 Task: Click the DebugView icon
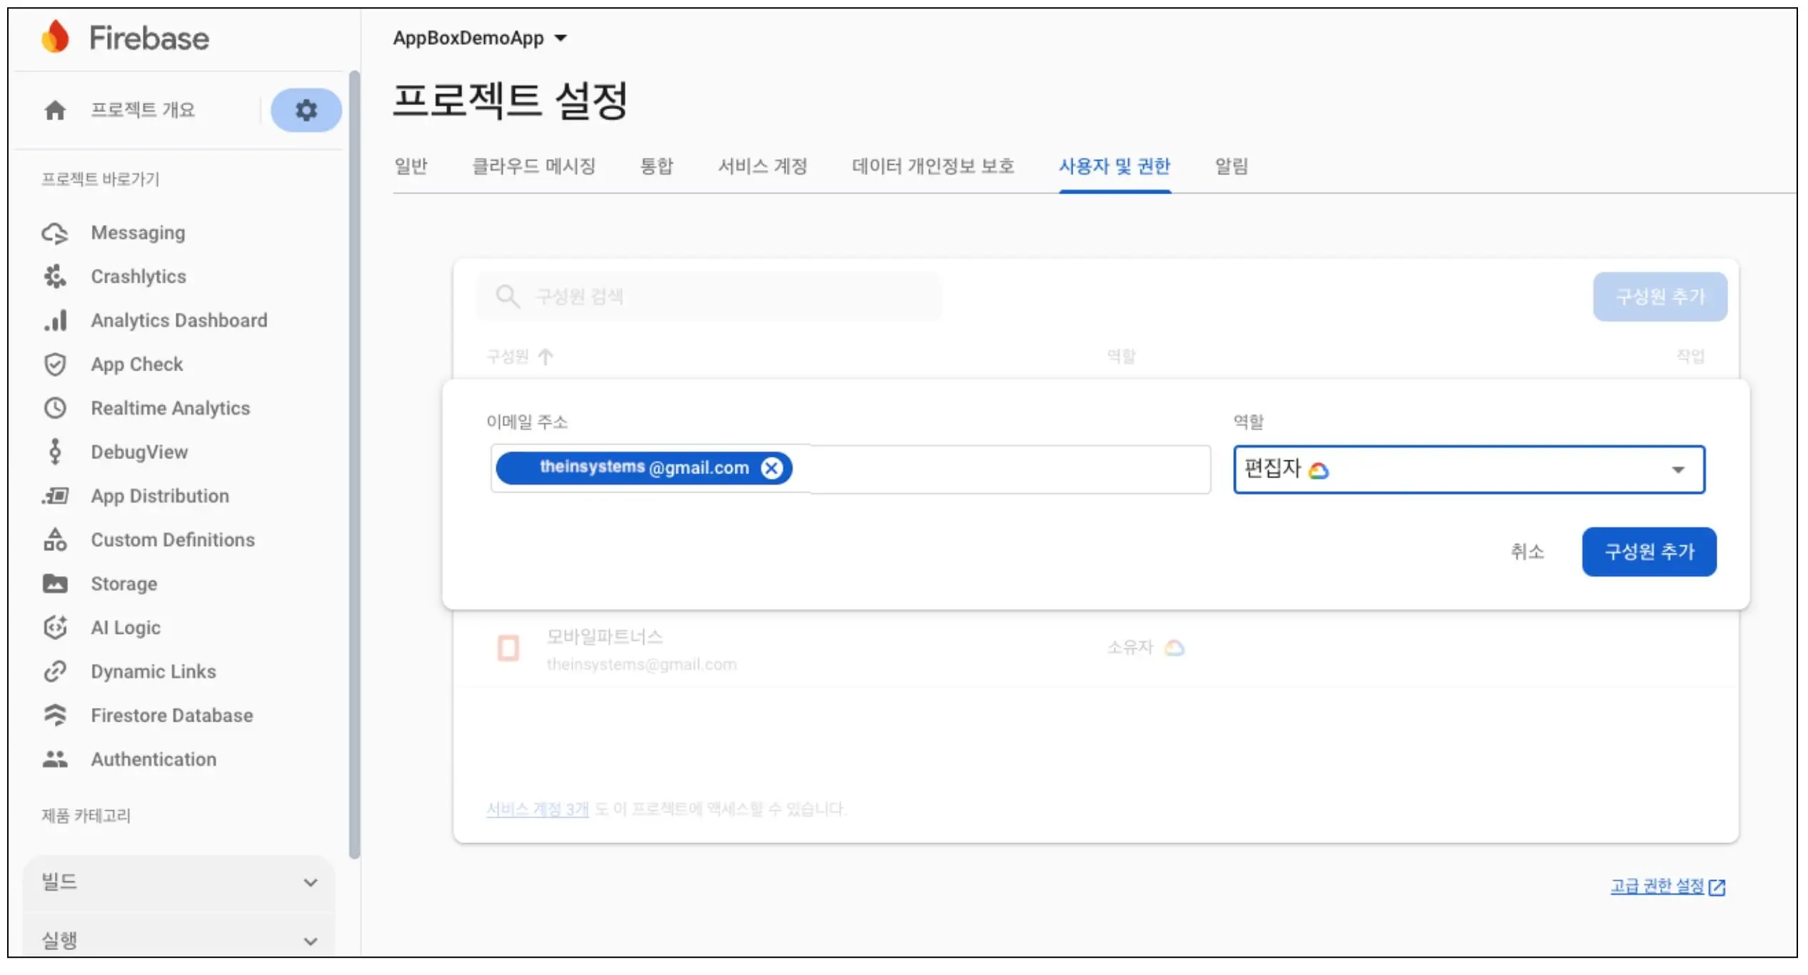[x=55, y=452]
